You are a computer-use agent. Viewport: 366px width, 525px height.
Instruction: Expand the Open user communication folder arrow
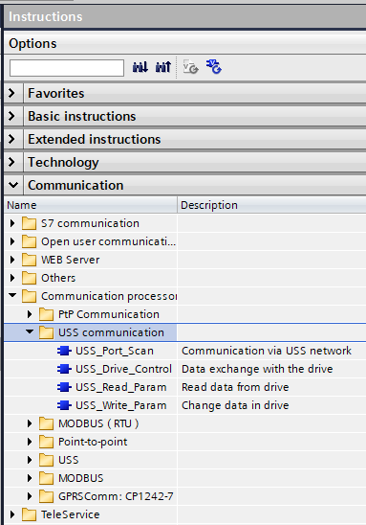pyautogui.click(x=12, y=241)
